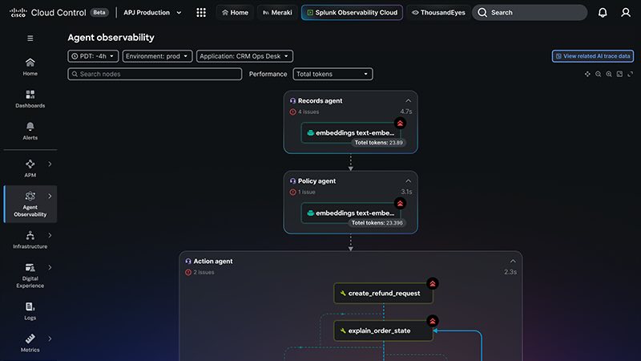Open Infrastructure in the sidebar
Screen dimensions: 641x361
click(30, 240)
